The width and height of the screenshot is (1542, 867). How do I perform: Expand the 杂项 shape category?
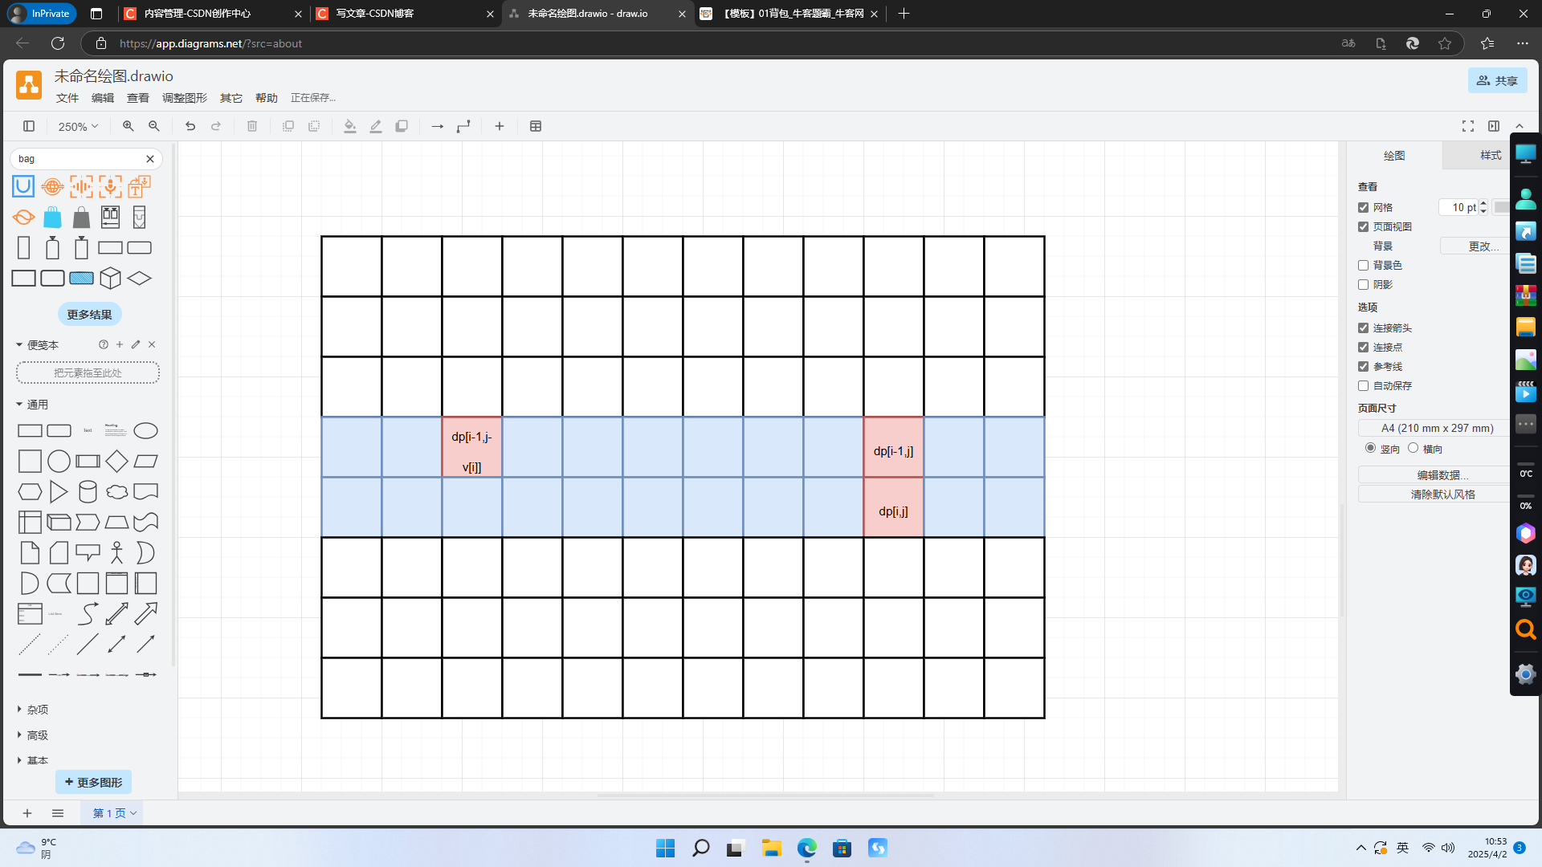pyautogui.click(x=37, y=710)
